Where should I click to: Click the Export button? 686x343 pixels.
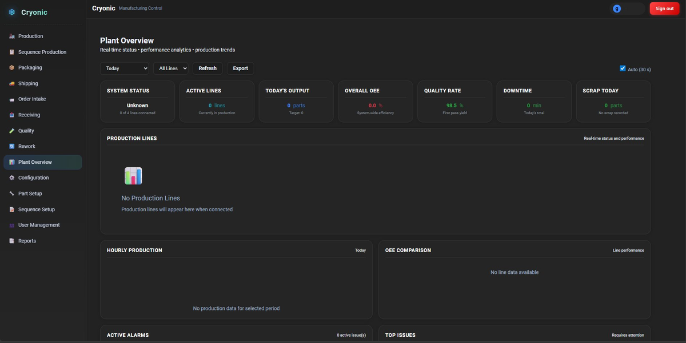tap(240, 68)
